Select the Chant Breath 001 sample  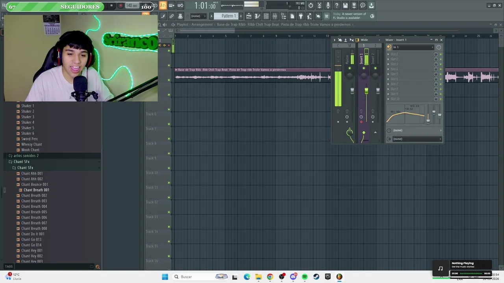click(x=36, y=190)
